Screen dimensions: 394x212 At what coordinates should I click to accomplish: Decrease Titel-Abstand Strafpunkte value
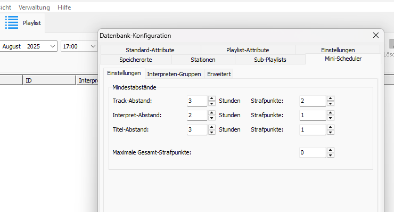pyautogui.click(x=331, y=132)
